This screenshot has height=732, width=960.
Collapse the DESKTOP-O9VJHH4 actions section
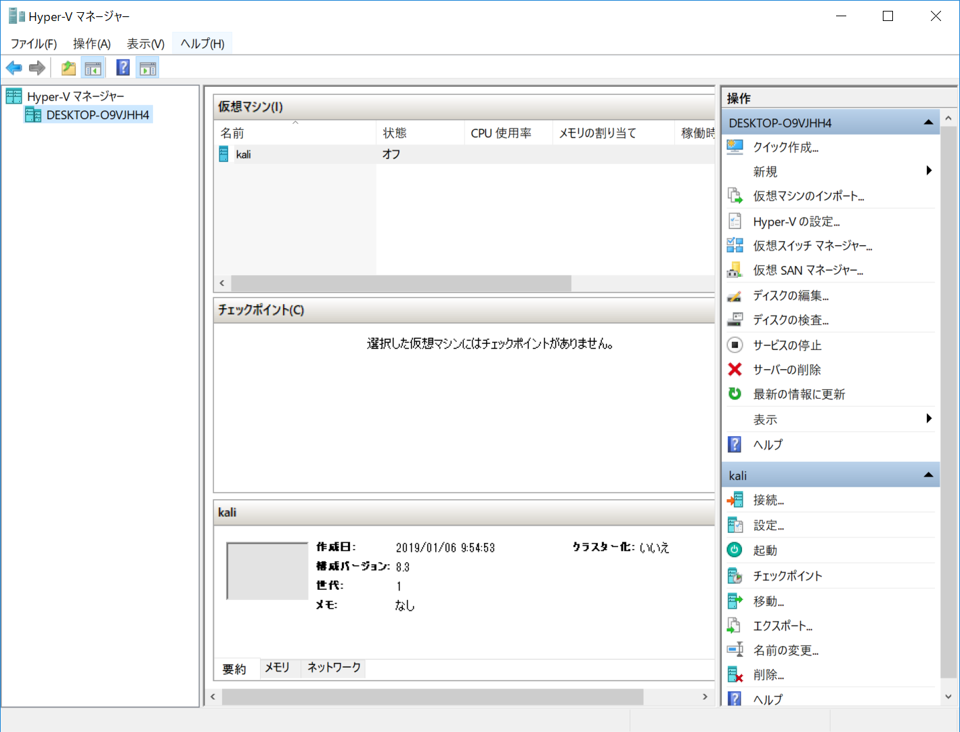tap(928, 123)
